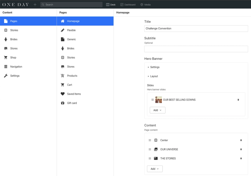Open THE STORIES content block

tap(168, 158)
